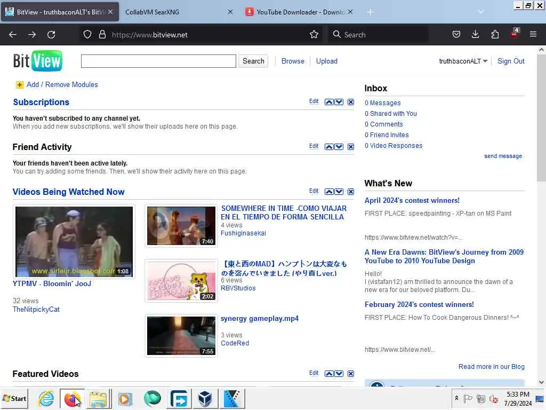Screen dimensions: 546x410
Task: Click the send message link
Action: [x=503, y=156]
